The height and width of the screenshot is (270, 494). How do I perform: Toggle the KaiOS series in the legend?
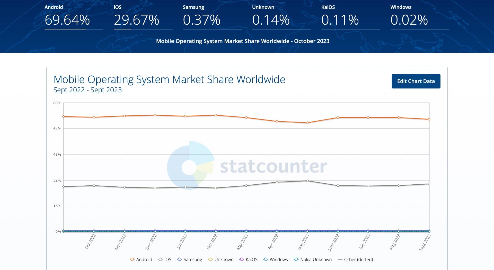point(248,259)
